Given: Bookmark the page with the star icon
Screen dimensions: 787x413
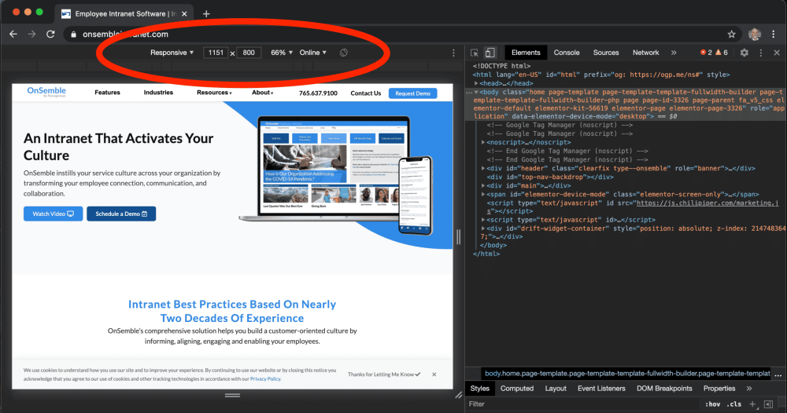Looking at the screenshot, I should click(x=731, y=34).
